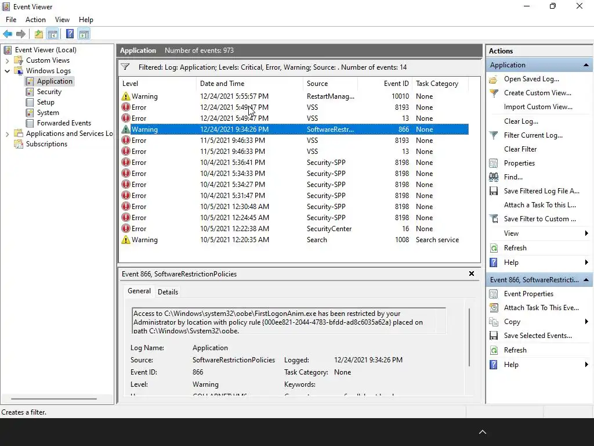594x446 pixels.
Task: Switch to the Details tab
Action: (168, 292)
